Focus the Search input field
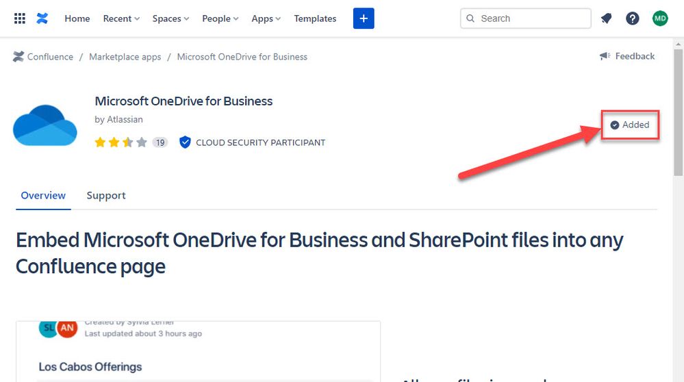 pyautogui.click(x=526, y=18)
